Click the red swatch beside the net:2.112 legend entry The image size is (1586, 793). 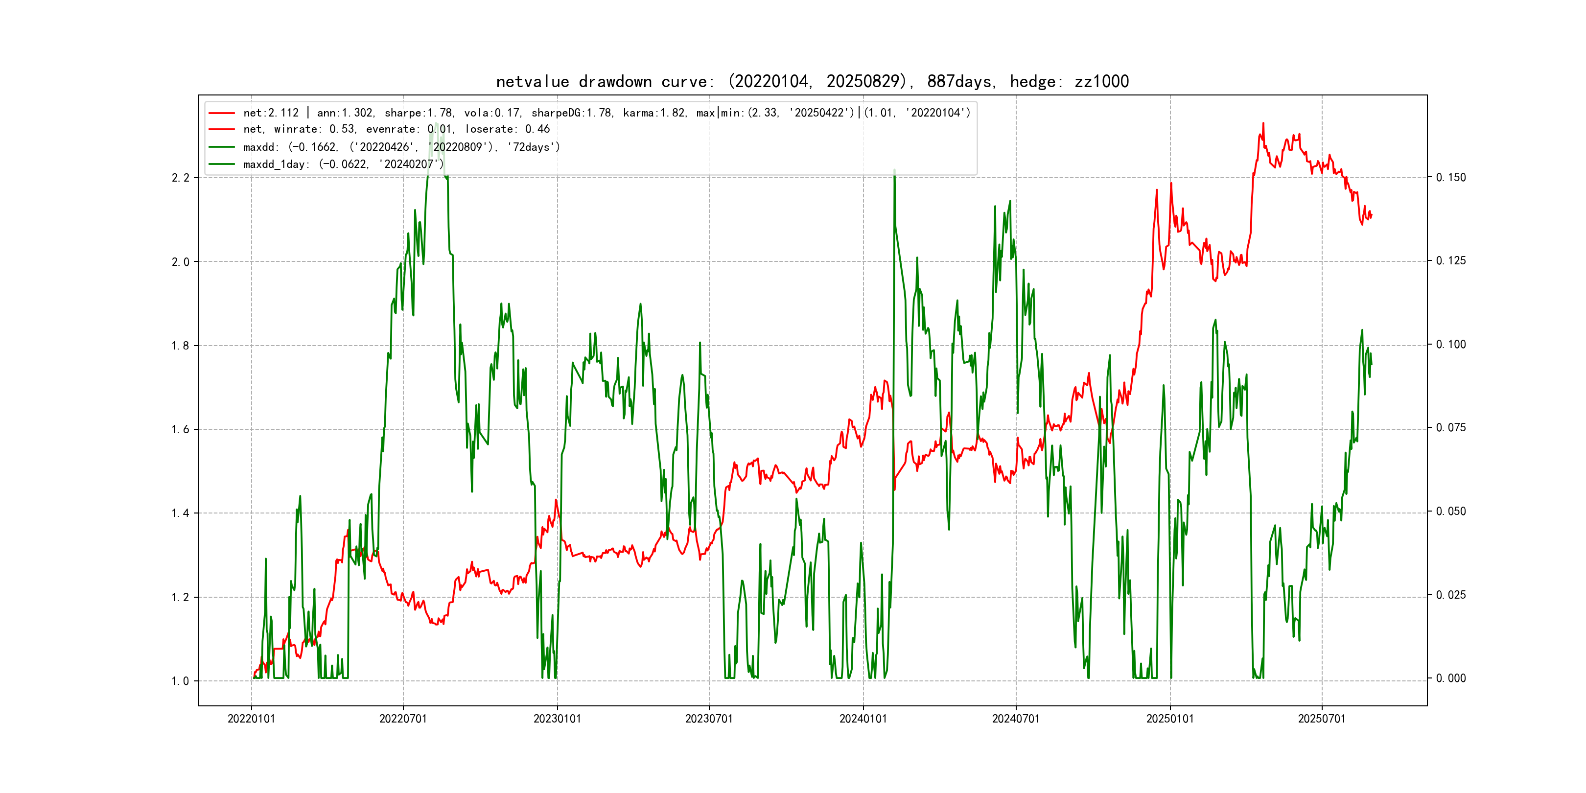[x=222, y=113]
